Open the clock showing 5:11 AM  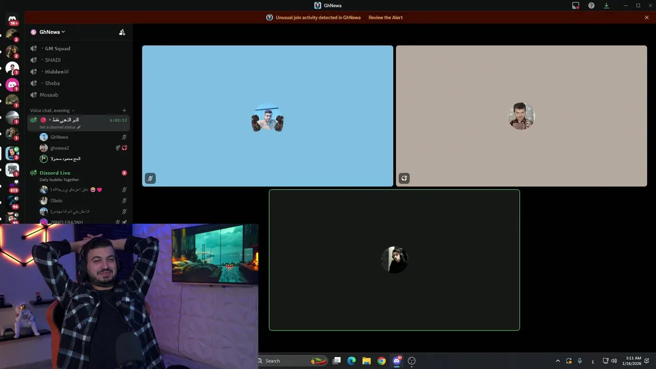(x=633, y=361)
